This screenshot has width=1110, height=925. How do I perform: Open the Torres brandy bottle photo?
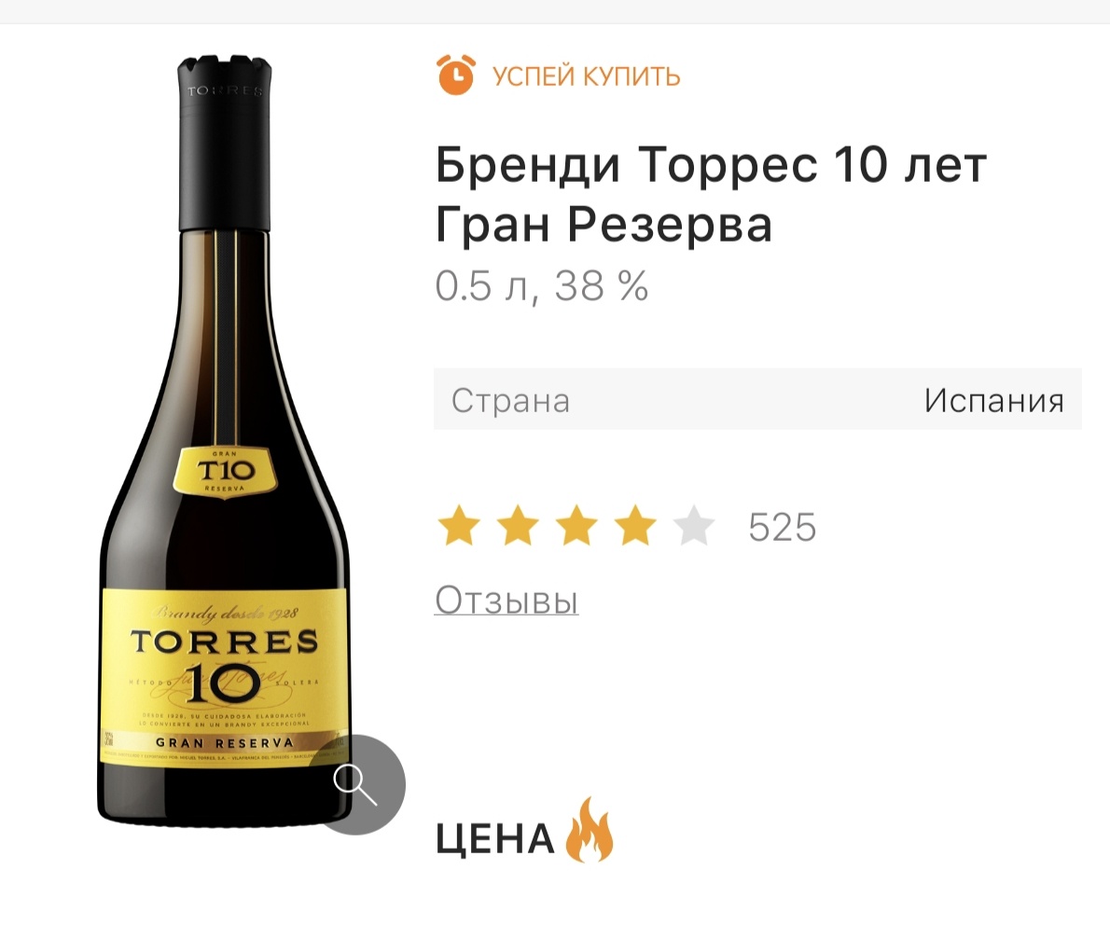click(x=225, y=442)
